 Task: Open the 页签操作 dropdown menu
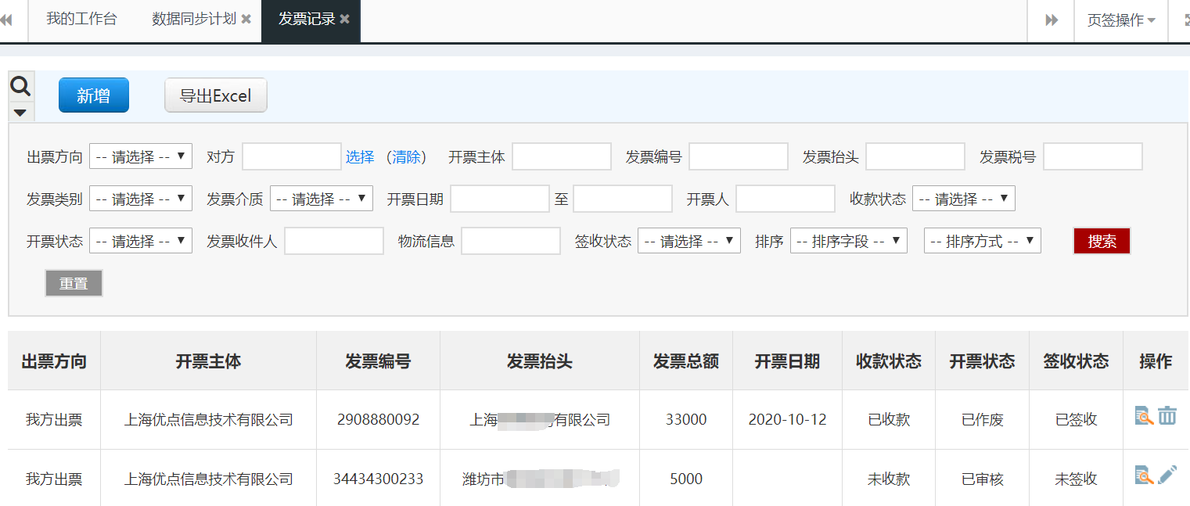(1121, 20)
